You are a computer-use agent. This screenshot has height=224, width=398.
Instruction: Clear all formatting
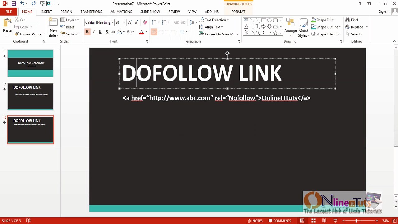pyautogui.click(x=145, y=22)
